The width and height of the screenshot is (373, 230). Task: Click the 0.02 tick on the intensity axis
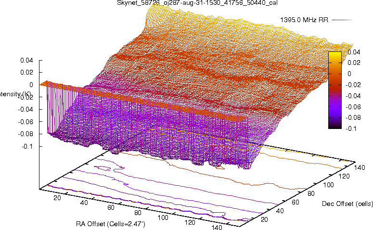26,72
